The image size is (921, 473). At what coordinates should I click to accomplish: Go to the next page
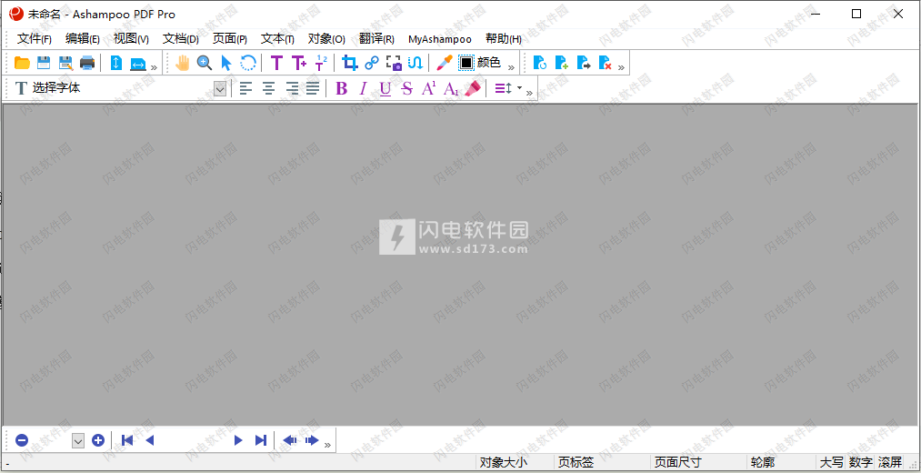[x=238, y=440]
